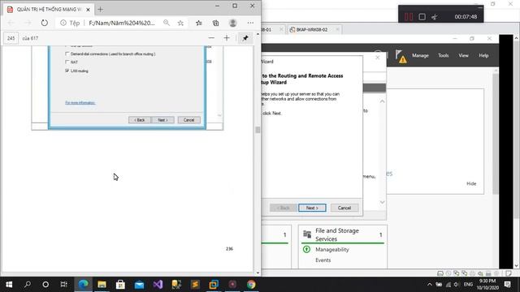Screen dimensions: 520x292
Task: Open the Help menu in Server Manager
Action: (483, 56)
